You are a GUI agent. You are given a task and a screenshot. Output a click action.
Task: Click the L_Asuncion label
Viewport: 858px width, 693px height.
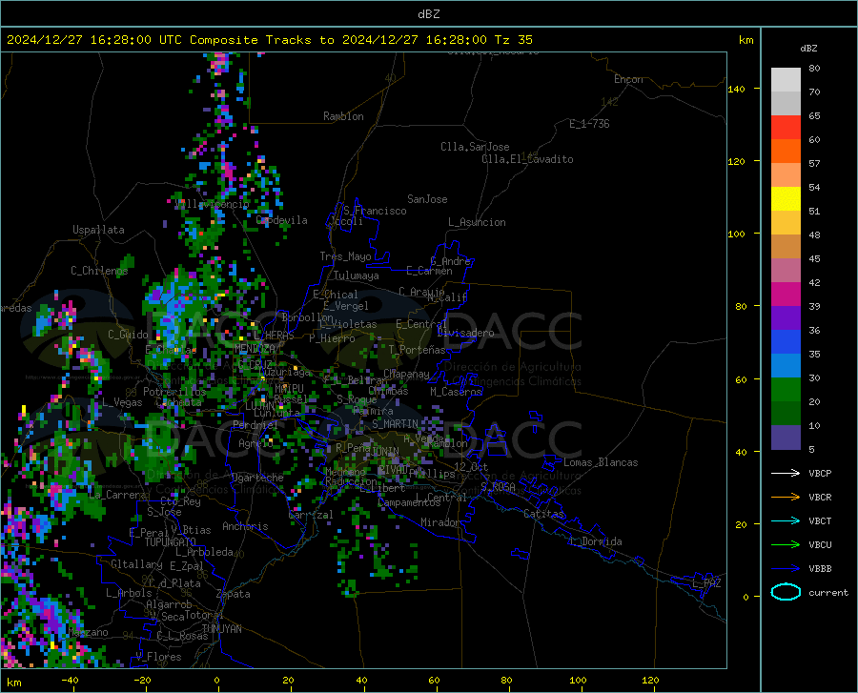point(477,222)
